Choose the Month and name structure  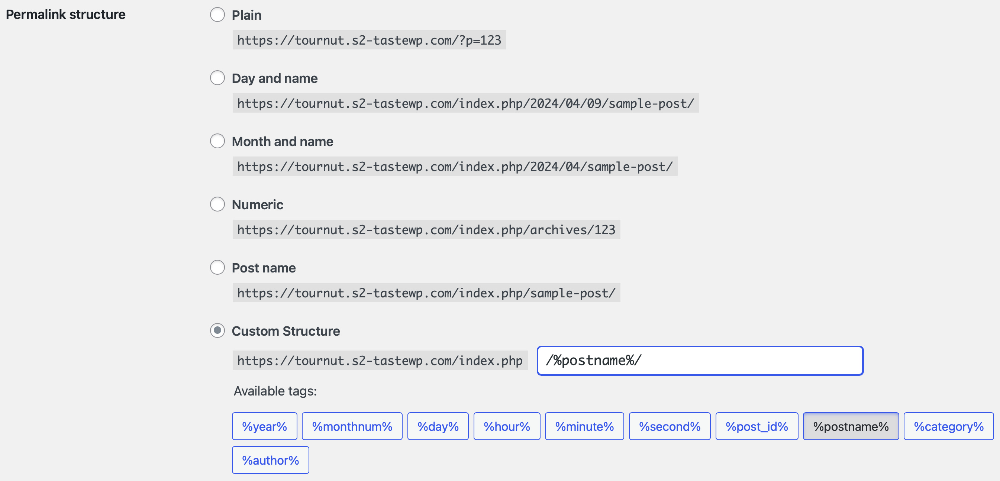[x=217, y=141]
